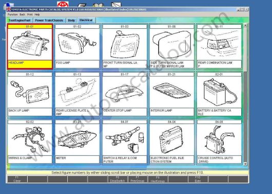
Task: Click the F7 PrevGroup button
Action: (138, 179)
